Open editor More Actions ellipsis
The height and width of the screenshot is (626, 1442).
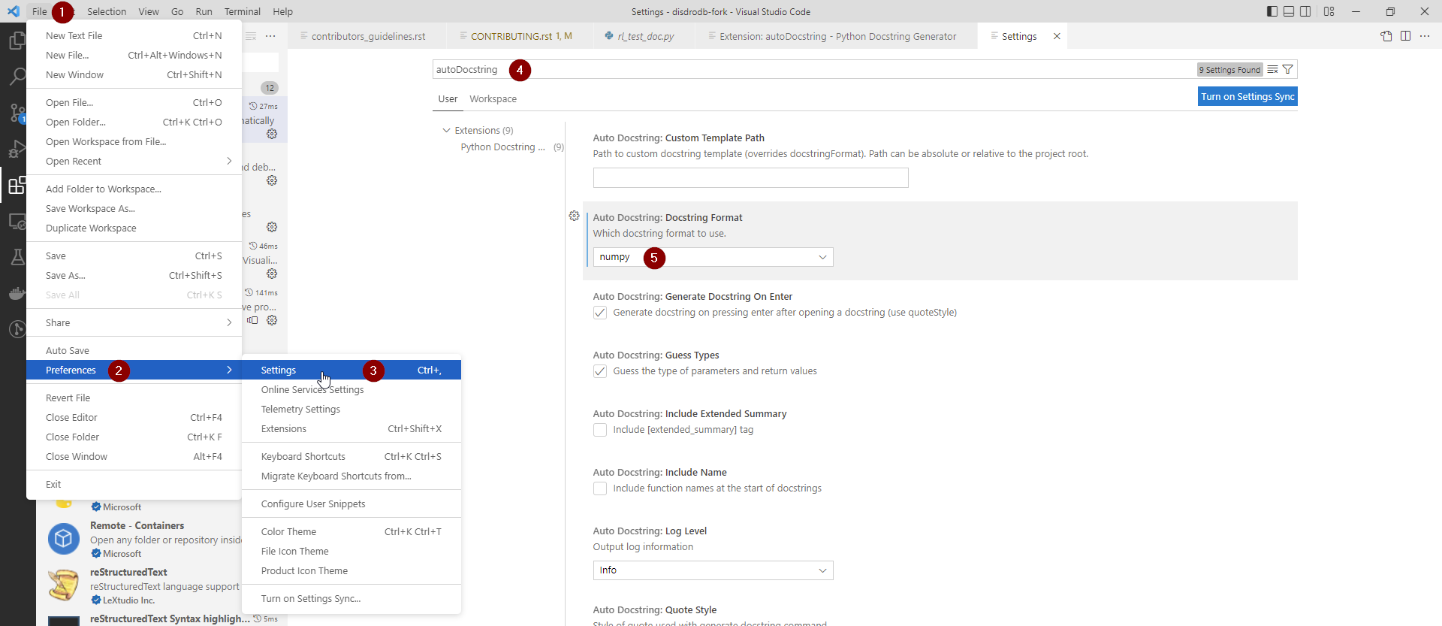pos(1425,36)
